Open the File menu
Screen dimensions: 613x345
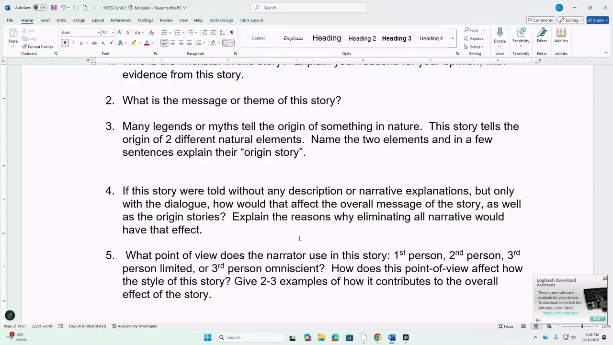point(10,20)
